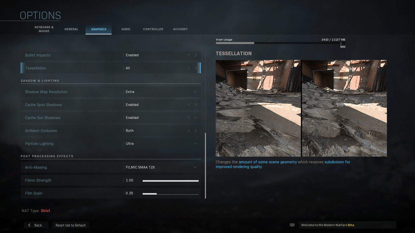Click the Welcome to Modern Warfare Beta message
415x233 pixels.
[328, 225]
